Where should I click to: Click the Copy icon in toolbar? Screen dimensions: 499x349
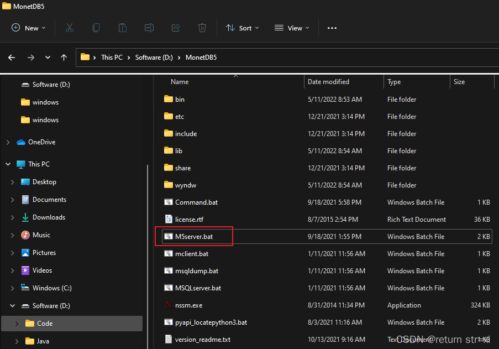tap(96, 28)
